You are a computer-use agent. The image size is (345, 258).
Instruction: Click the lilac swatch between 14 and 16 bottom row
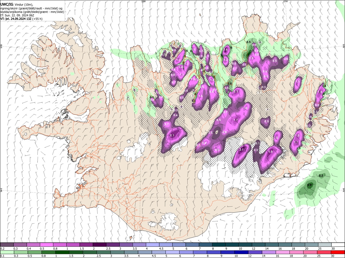click(x=268, y=252)
